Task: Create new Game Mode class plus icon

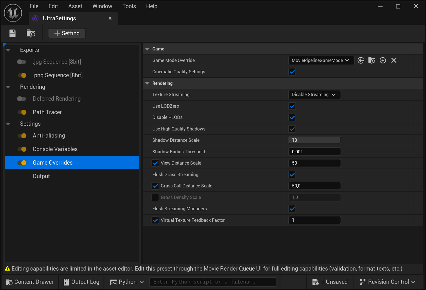Action: click(383, 60)
